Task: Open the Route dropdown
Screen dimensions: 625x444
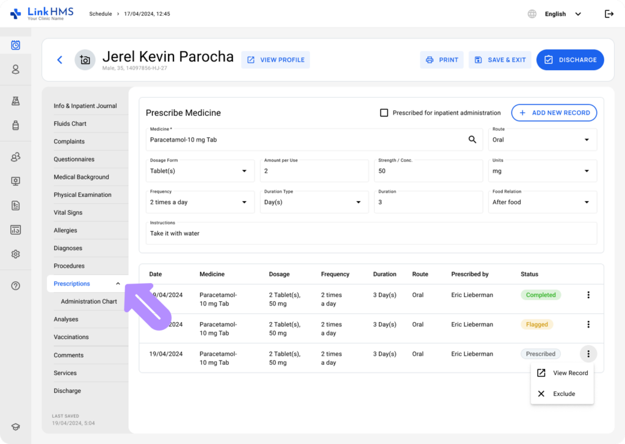Action: (x=543, y=140)
